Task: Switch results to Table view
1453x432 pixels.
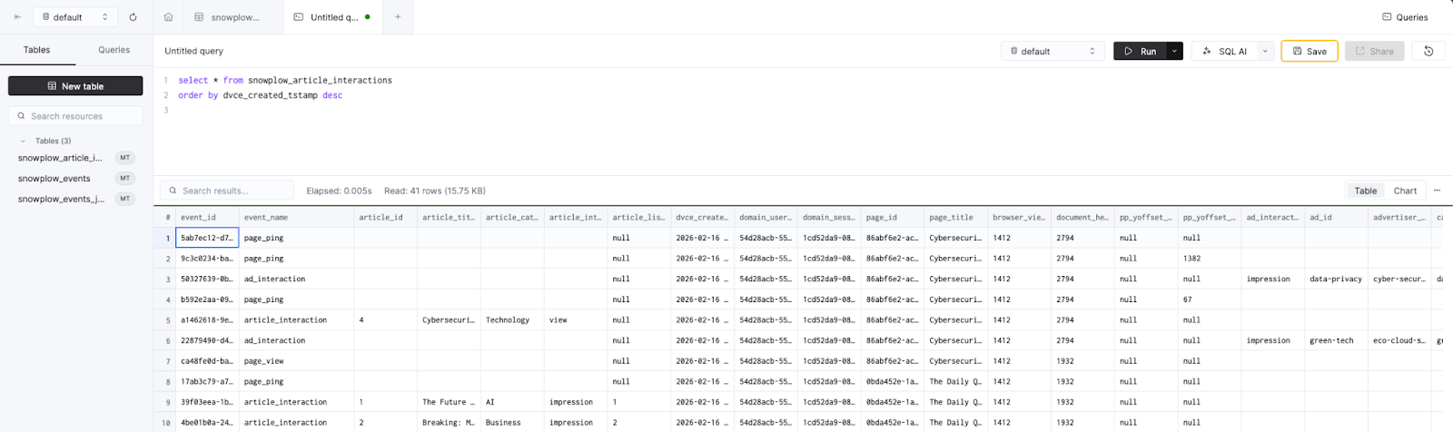Action: [1366, 191]
